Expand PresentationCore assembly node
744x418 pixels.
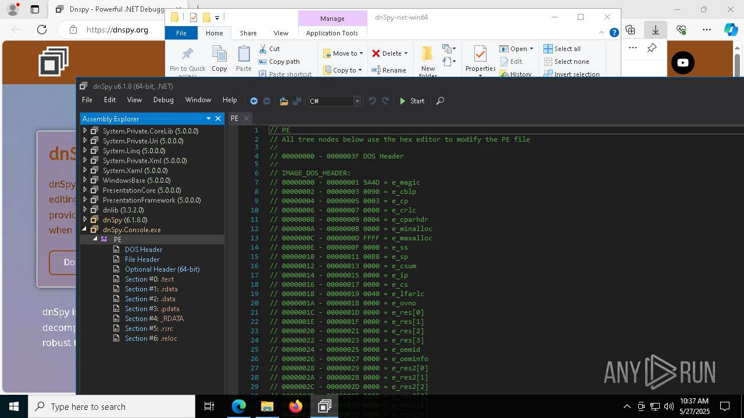point(85,190)
